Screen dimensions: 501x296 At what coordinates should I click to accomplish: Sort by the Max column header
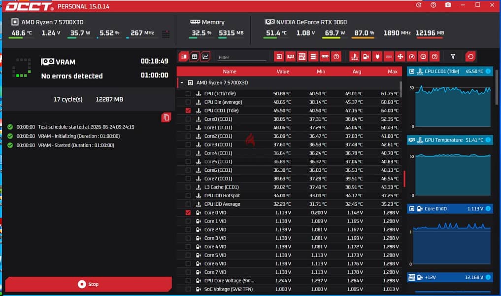pos(392,72)
